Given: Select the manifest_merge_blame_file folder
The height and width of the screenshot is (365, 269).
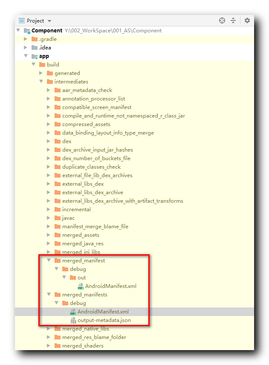Looking at the screenshot, I should point(95,226).
